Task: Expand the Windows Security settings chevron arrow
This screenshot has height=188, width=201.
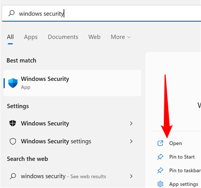Action: (x=131, y=141)
